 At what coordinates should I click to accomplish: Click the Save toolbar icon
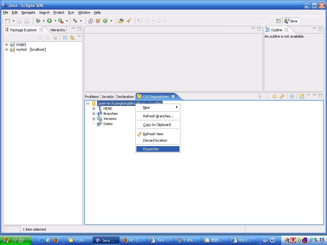(19, 21)
